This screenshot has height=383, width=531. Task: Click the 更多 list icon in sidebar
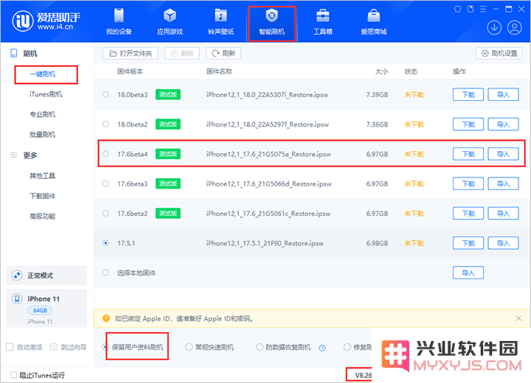pos(13,155)
